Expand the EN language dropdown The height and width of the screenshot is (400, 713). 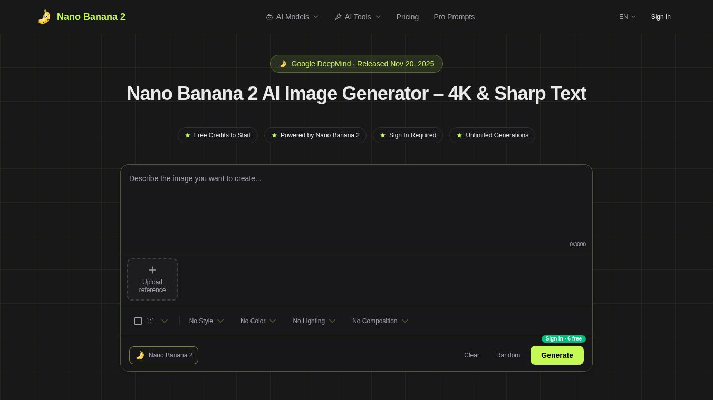tap(628, 17)
